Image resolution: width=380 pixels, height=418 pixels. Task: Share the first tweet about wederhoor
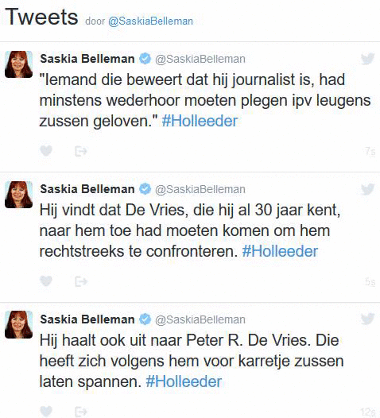81,151
